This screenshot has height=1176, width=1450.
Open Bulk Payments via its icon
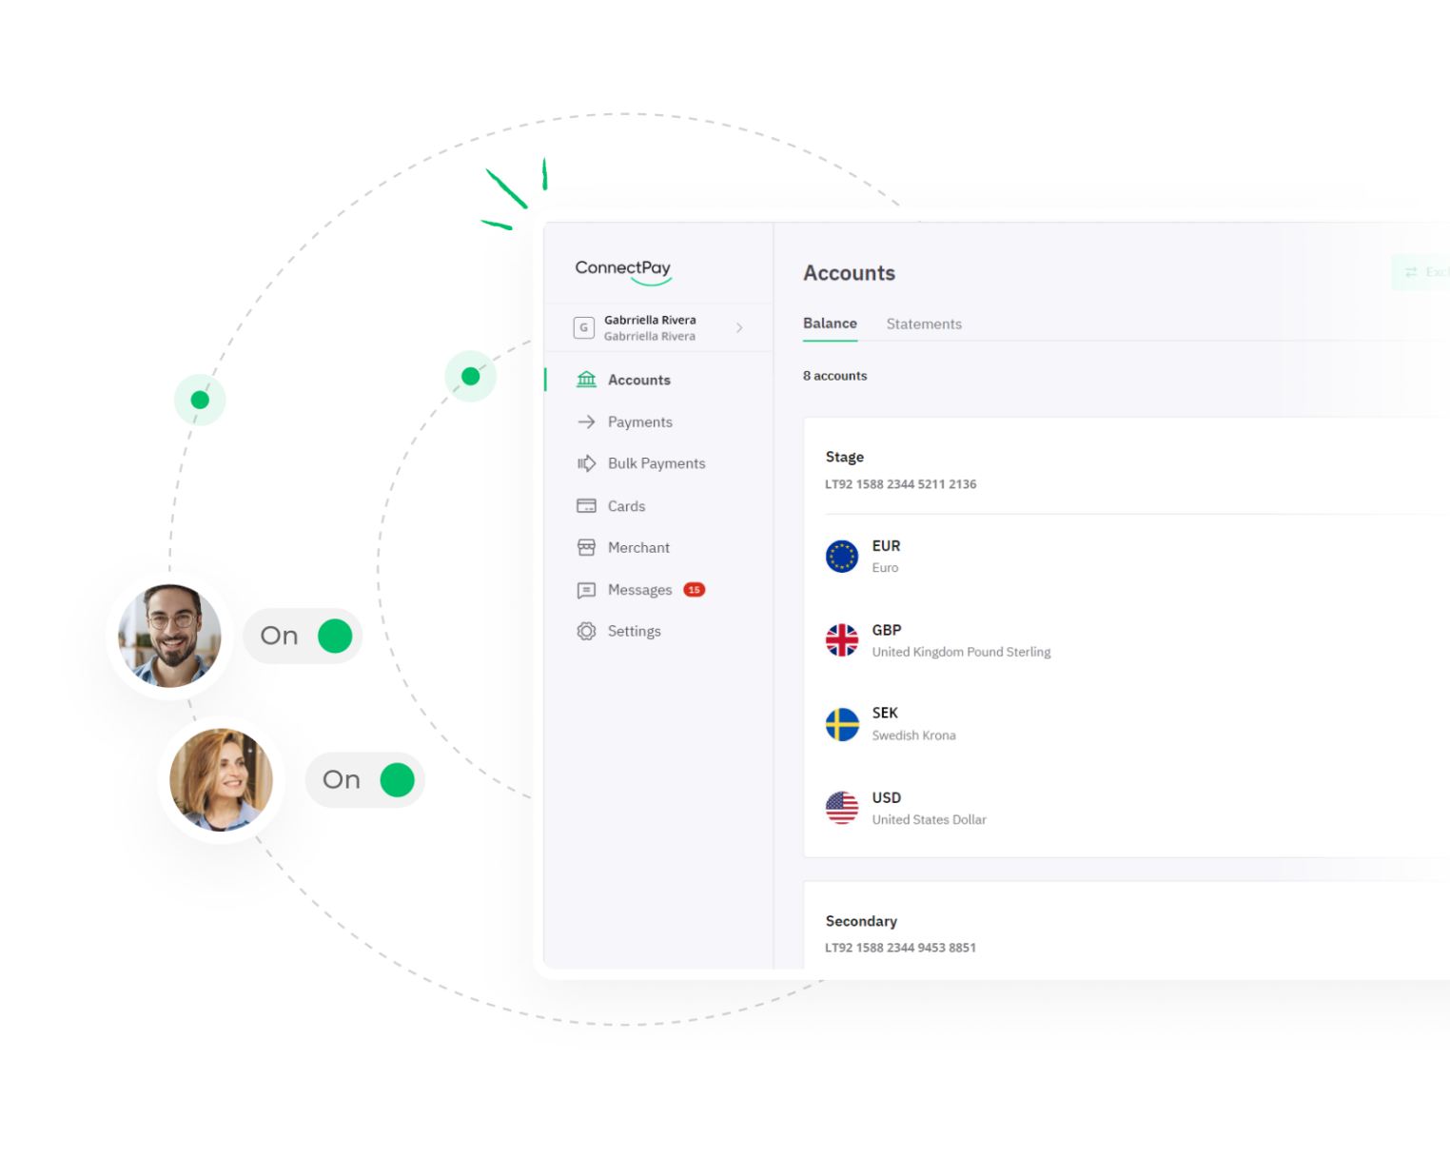click(x=586, y=463)
